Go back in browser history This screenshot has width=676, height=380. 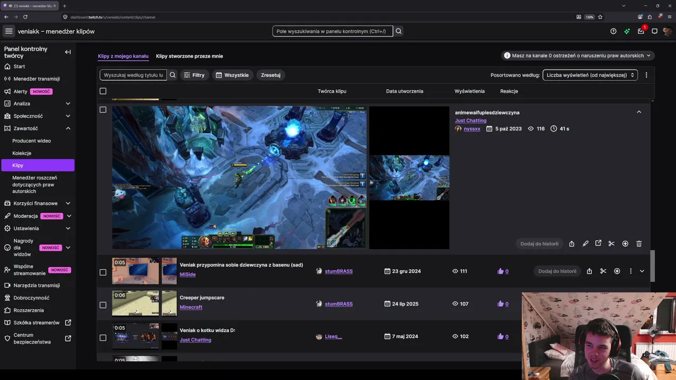[6, 17]
